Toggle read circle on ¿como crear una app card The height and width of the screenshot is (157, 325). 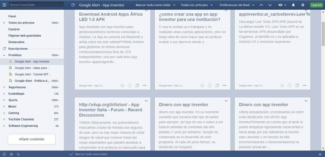(x=210, y=85)
